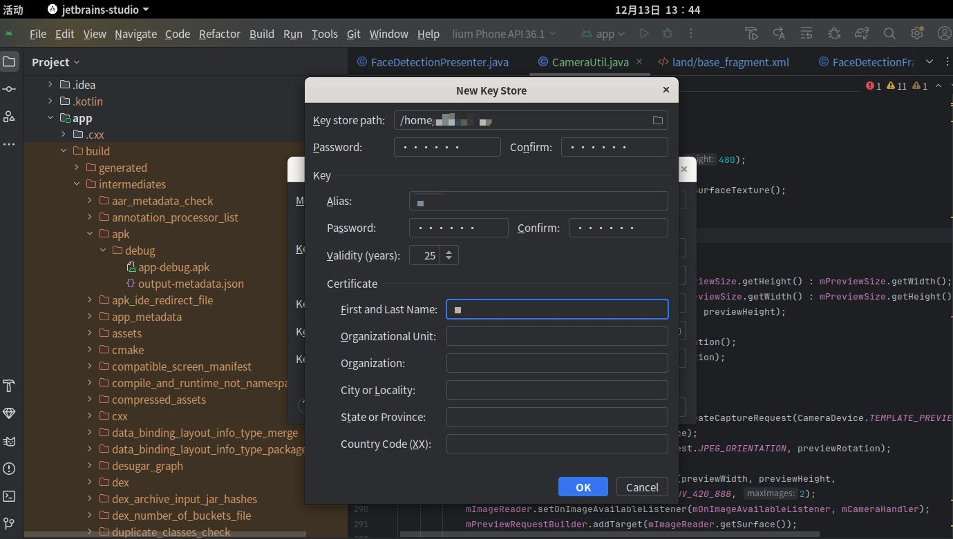
Task: Open the Commit tool window
Action: click(10, 89)
